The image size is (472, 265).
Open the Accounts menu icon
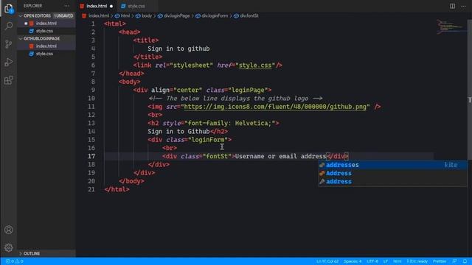pos(9,230)
